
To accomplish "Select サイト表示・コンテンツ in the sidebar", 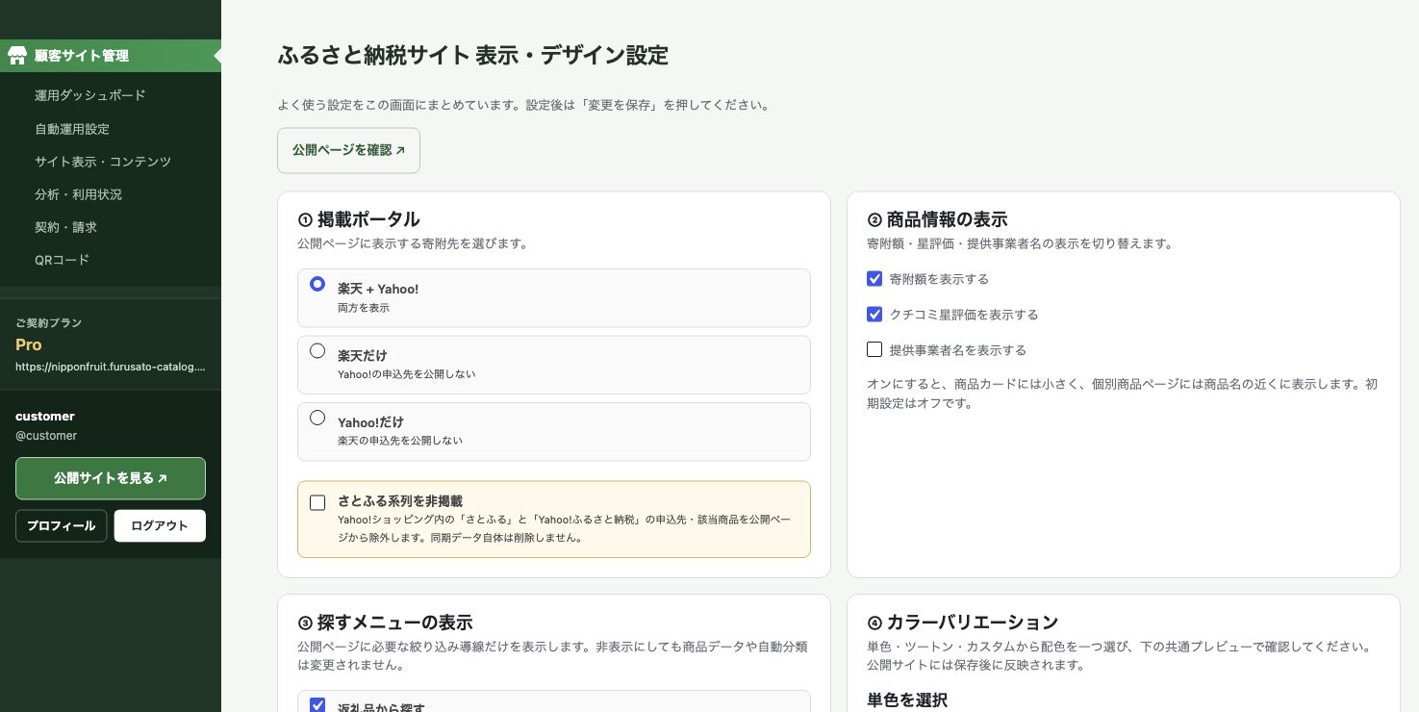I will point(103,161).
